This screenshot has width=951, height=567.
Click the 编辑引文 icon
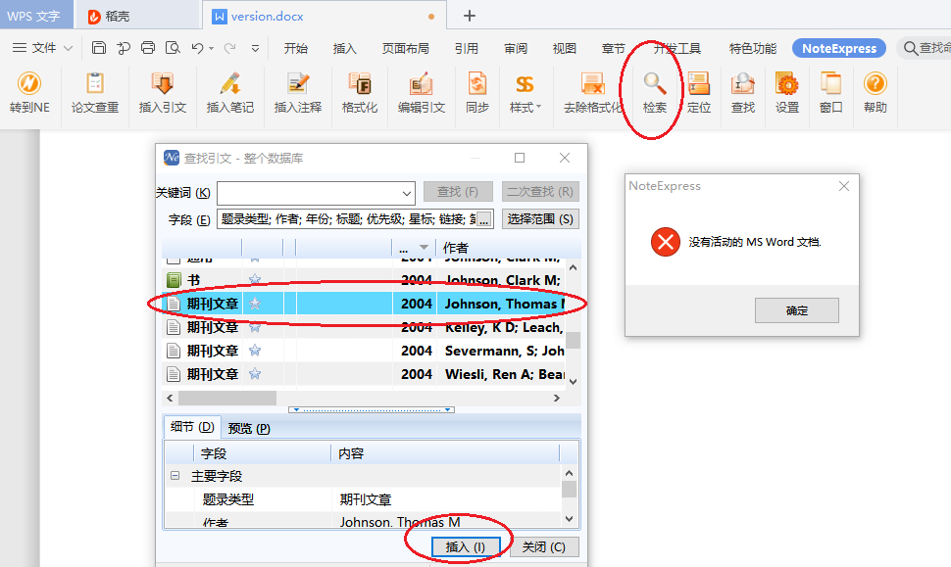[x=421, y=83]
